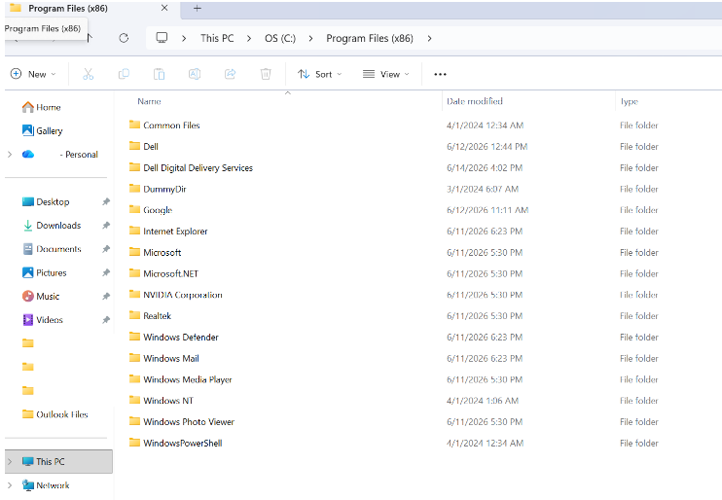The image size is (722, 500).
Task: Open the Sort dropdown
Action: (x=319, y=74)
